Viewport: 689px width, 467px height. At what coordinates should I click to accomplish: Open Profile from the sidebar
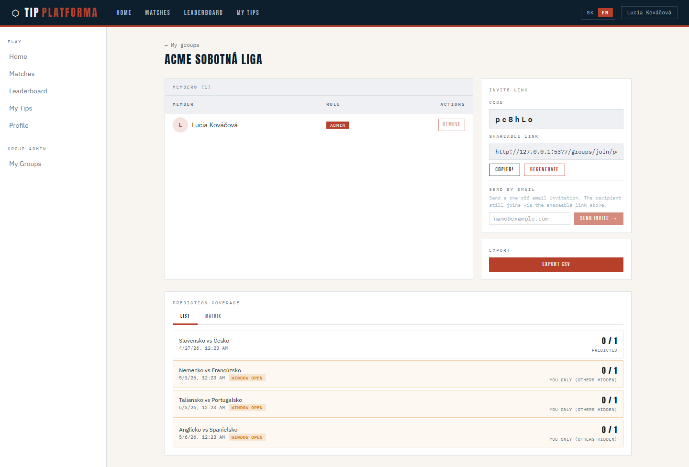19,125
